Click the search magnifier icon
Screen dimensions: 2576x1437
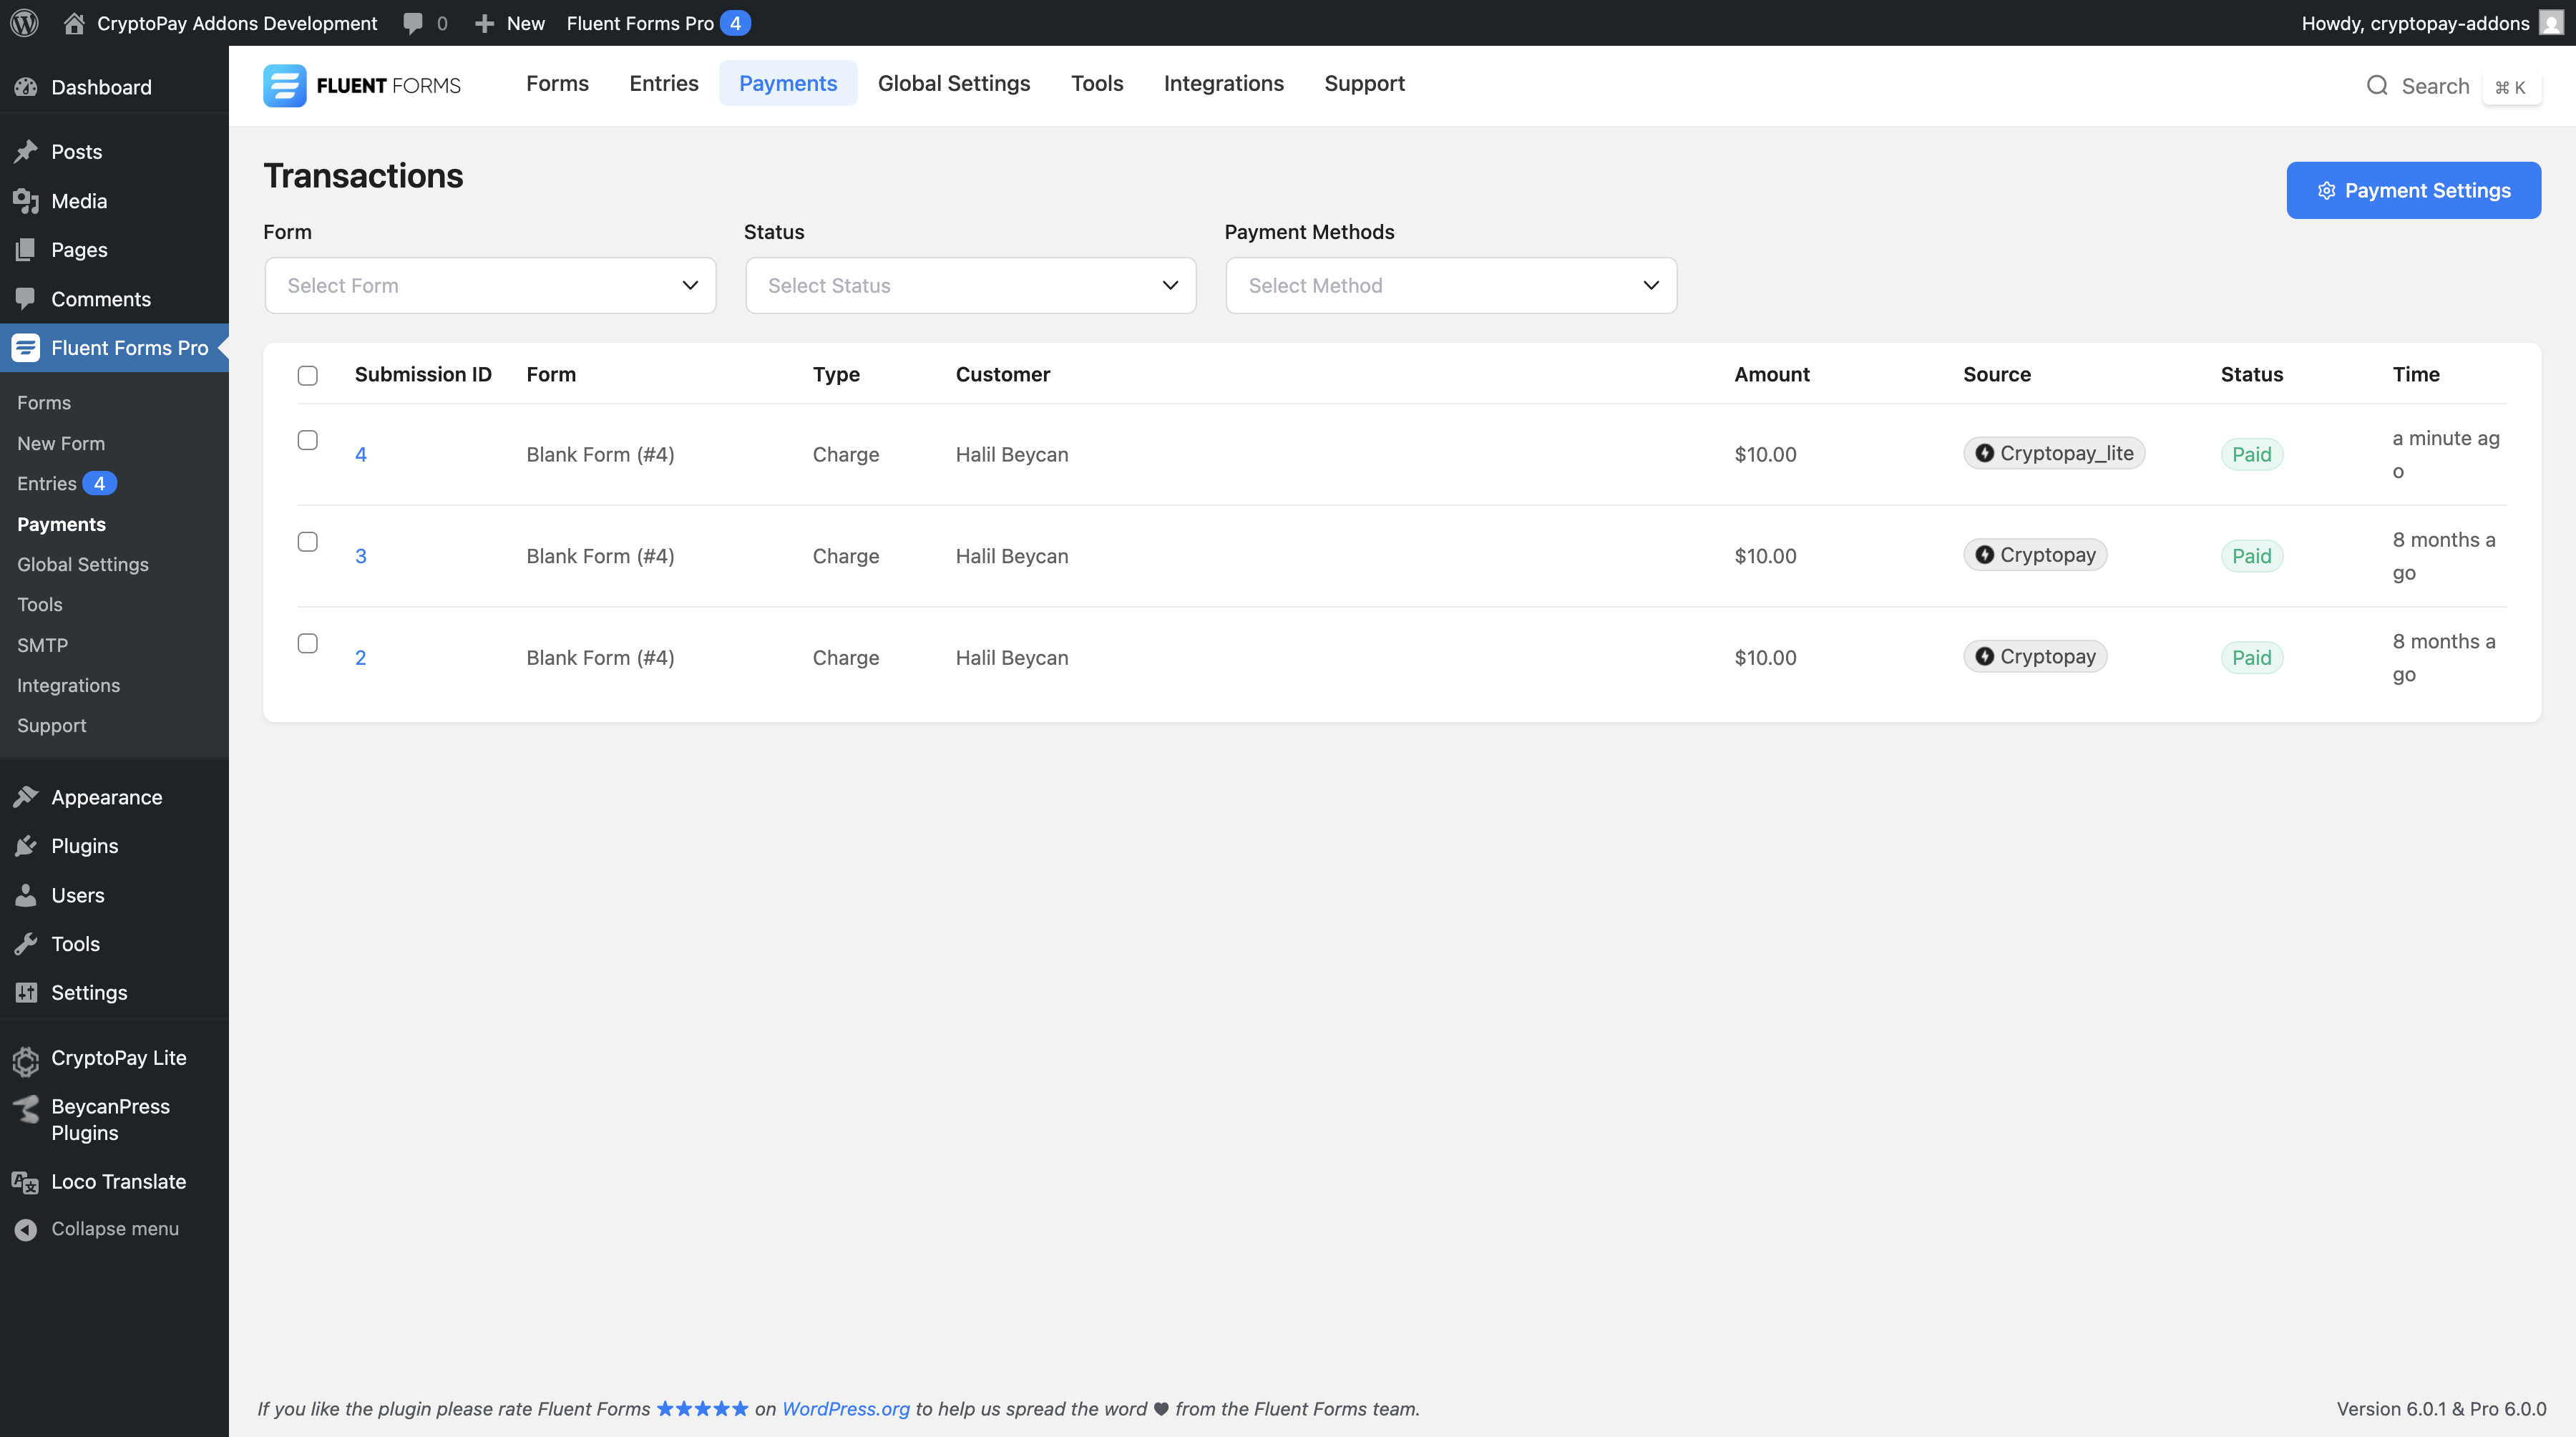2377,86
